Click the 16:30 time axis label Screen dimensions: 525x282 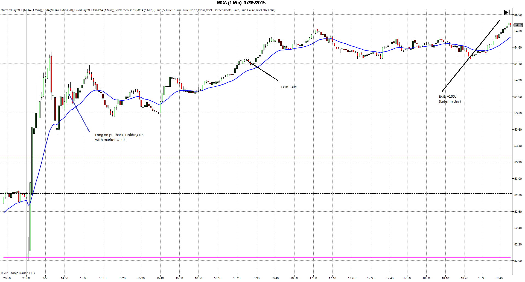tap(256, 278)
